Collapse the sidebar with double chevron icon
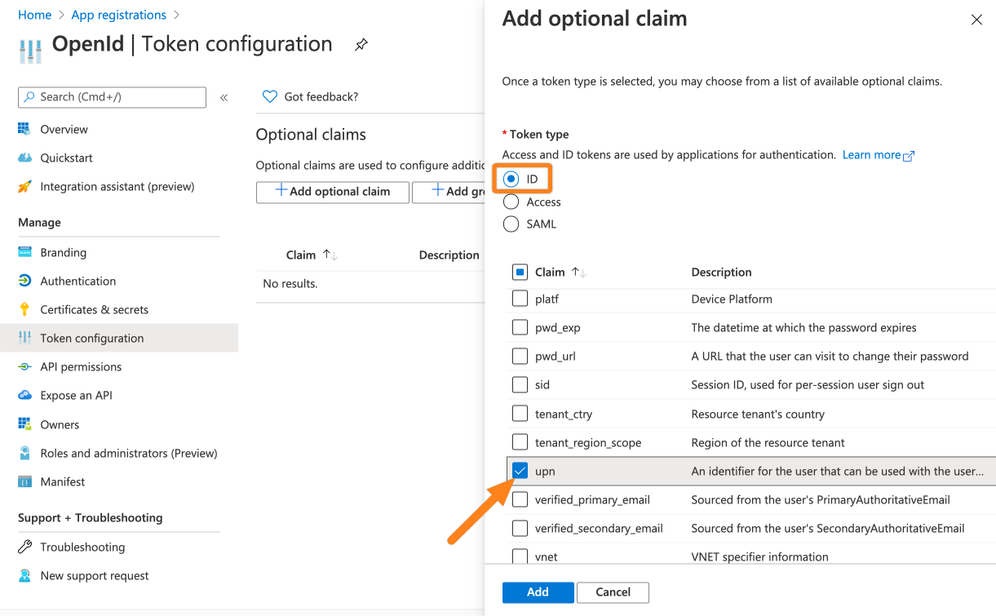The width and height of the screenshot is (996, 616). [x=224, y=97]
